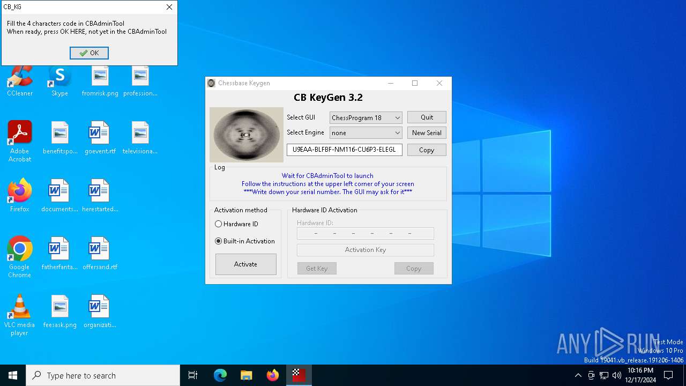Open Task View in taskbar

(x=193, y=375)
